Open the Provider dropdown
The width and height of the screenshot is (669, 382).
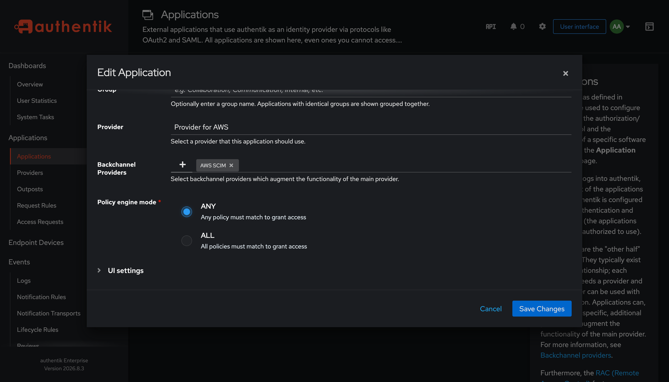coord(371,127)
